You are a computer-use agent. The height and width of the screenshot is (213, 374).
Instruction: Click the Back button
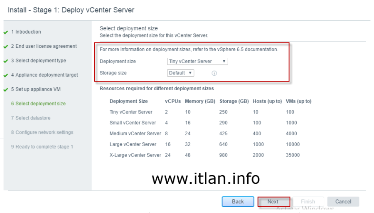click(x=238, y=202)
